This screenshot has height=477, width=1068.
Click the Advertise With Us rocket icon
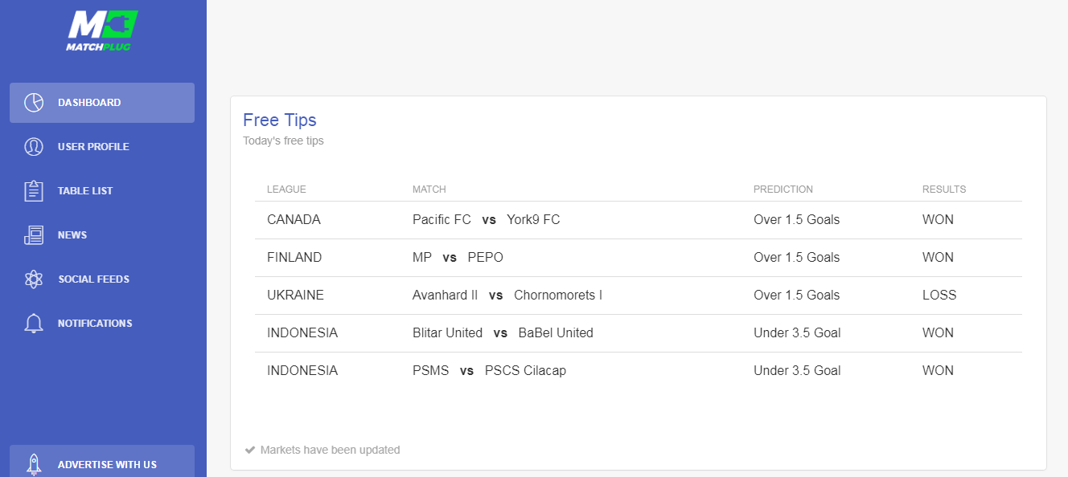(x=34, y=464)
